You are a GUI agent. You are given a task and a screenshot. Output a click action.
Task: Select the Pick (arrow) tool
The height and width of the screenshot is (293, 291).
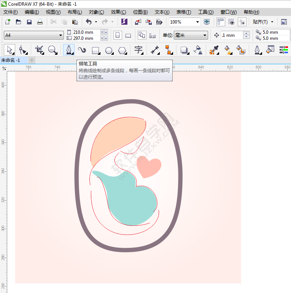coord(10,49)
